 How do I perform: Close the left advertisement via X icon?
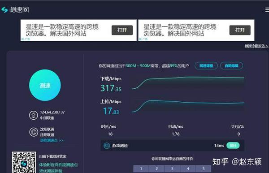pos(22,39)
